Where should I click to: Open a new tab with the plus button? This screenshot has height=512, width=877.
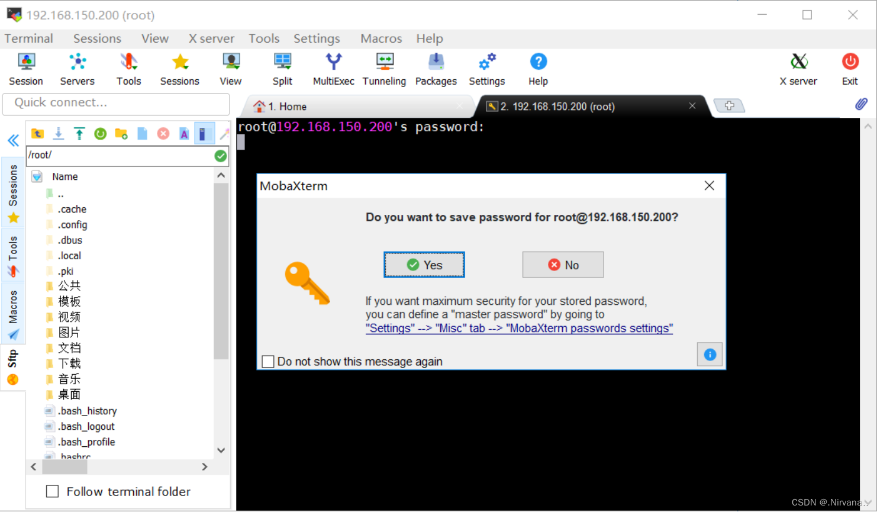[729, 105]
